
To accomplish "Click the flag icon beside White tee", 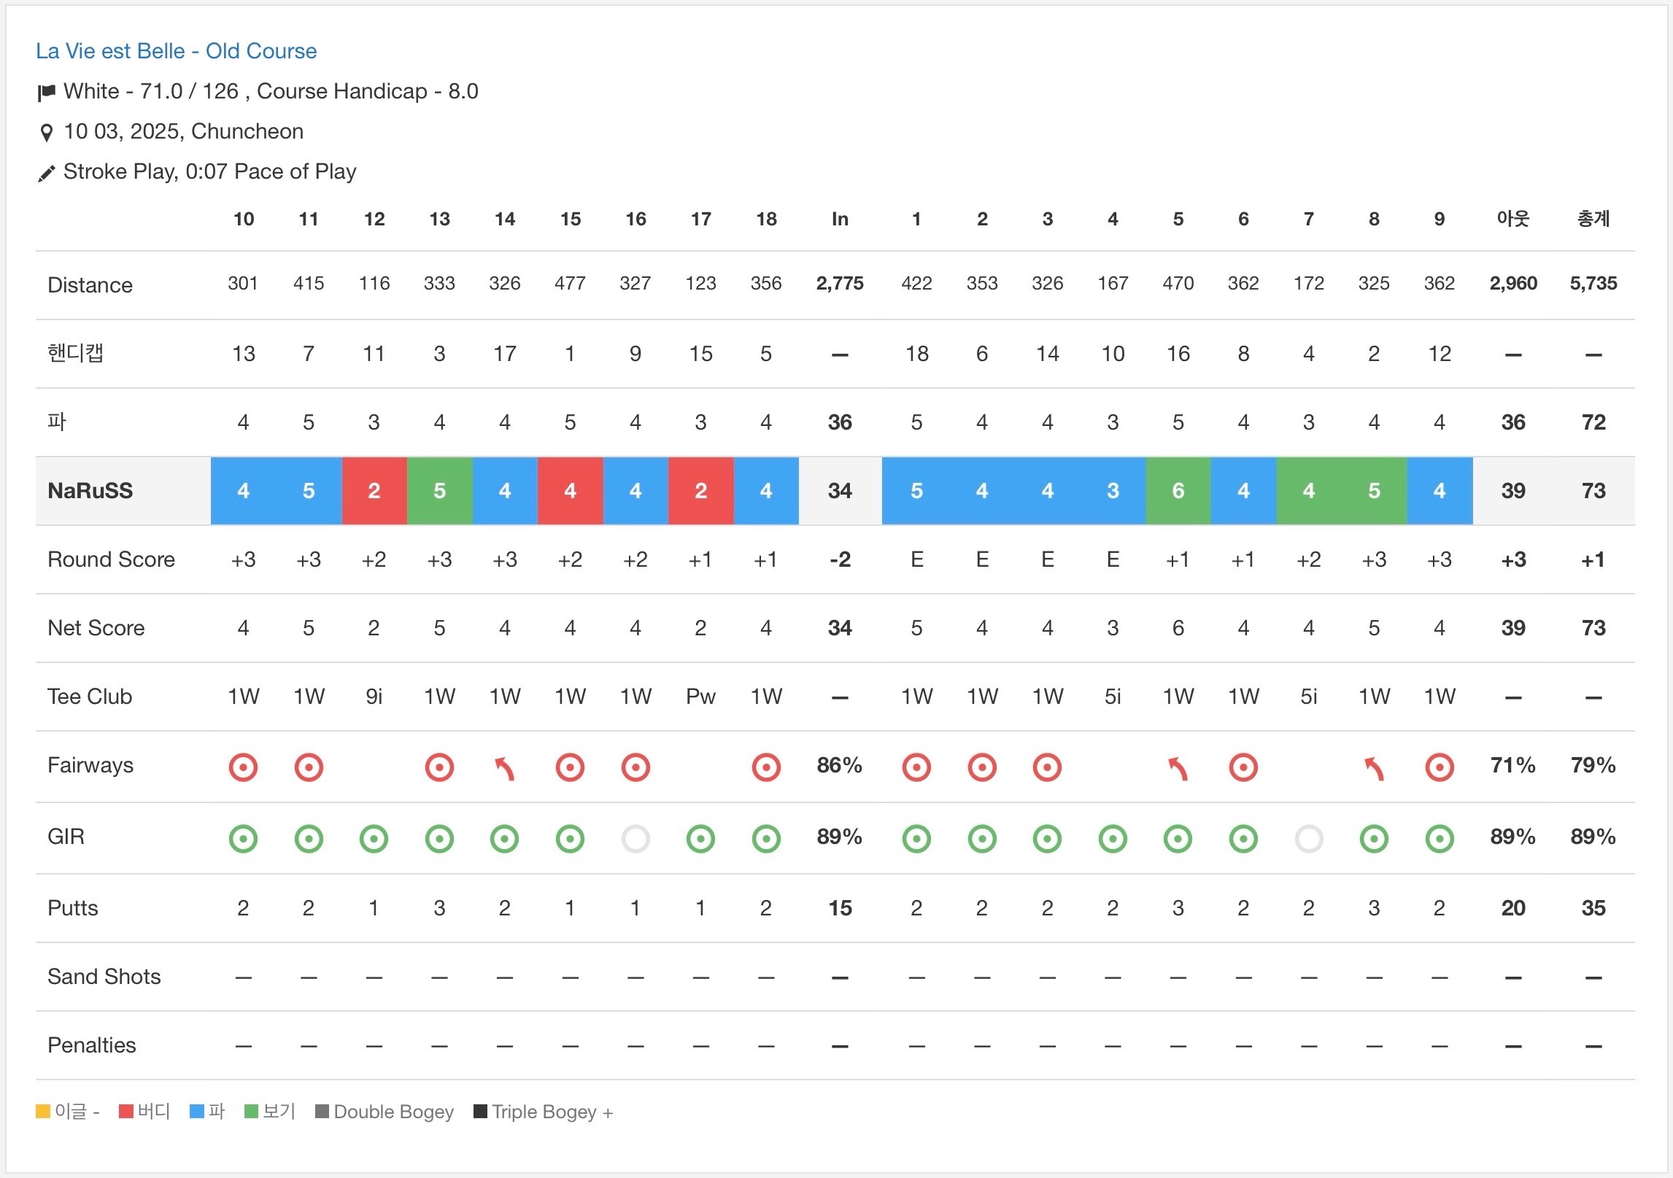I will pyautogui.click(x=46, y=93).
